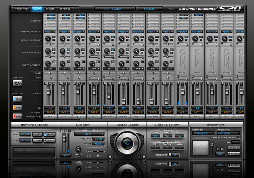Switch to the Construct tab

[22, 9]
